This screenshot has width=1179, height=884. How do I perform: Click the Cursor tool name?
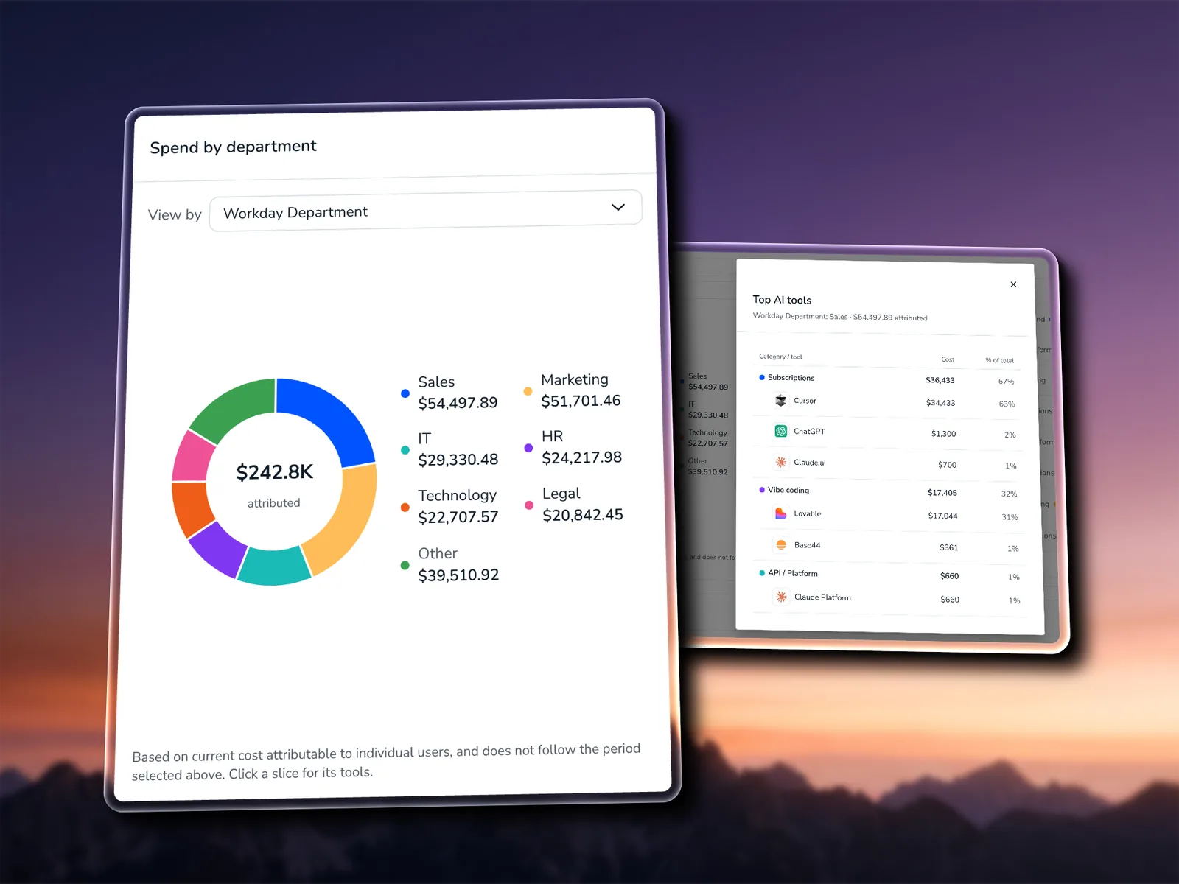click(x=805, y=401)
